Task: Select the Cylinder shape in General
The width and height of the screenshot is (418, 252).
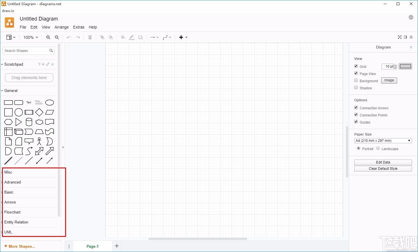Action: (x=29, y=122)
